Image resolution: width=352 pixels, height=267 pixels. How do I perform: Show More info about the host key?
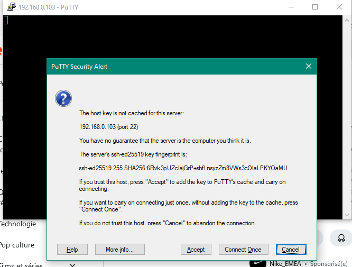120,249
